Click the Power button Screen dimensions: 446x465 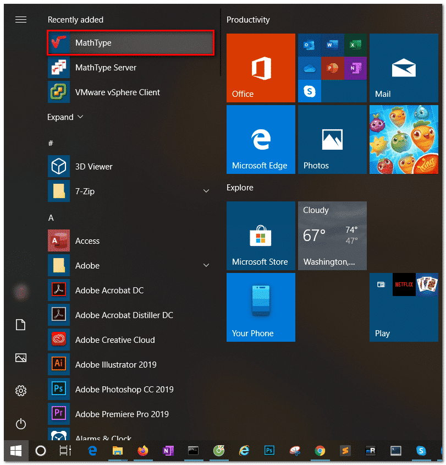tap(21, 424)
